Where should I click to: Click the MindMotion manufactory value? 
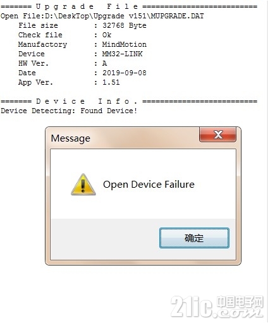[125, 44]
